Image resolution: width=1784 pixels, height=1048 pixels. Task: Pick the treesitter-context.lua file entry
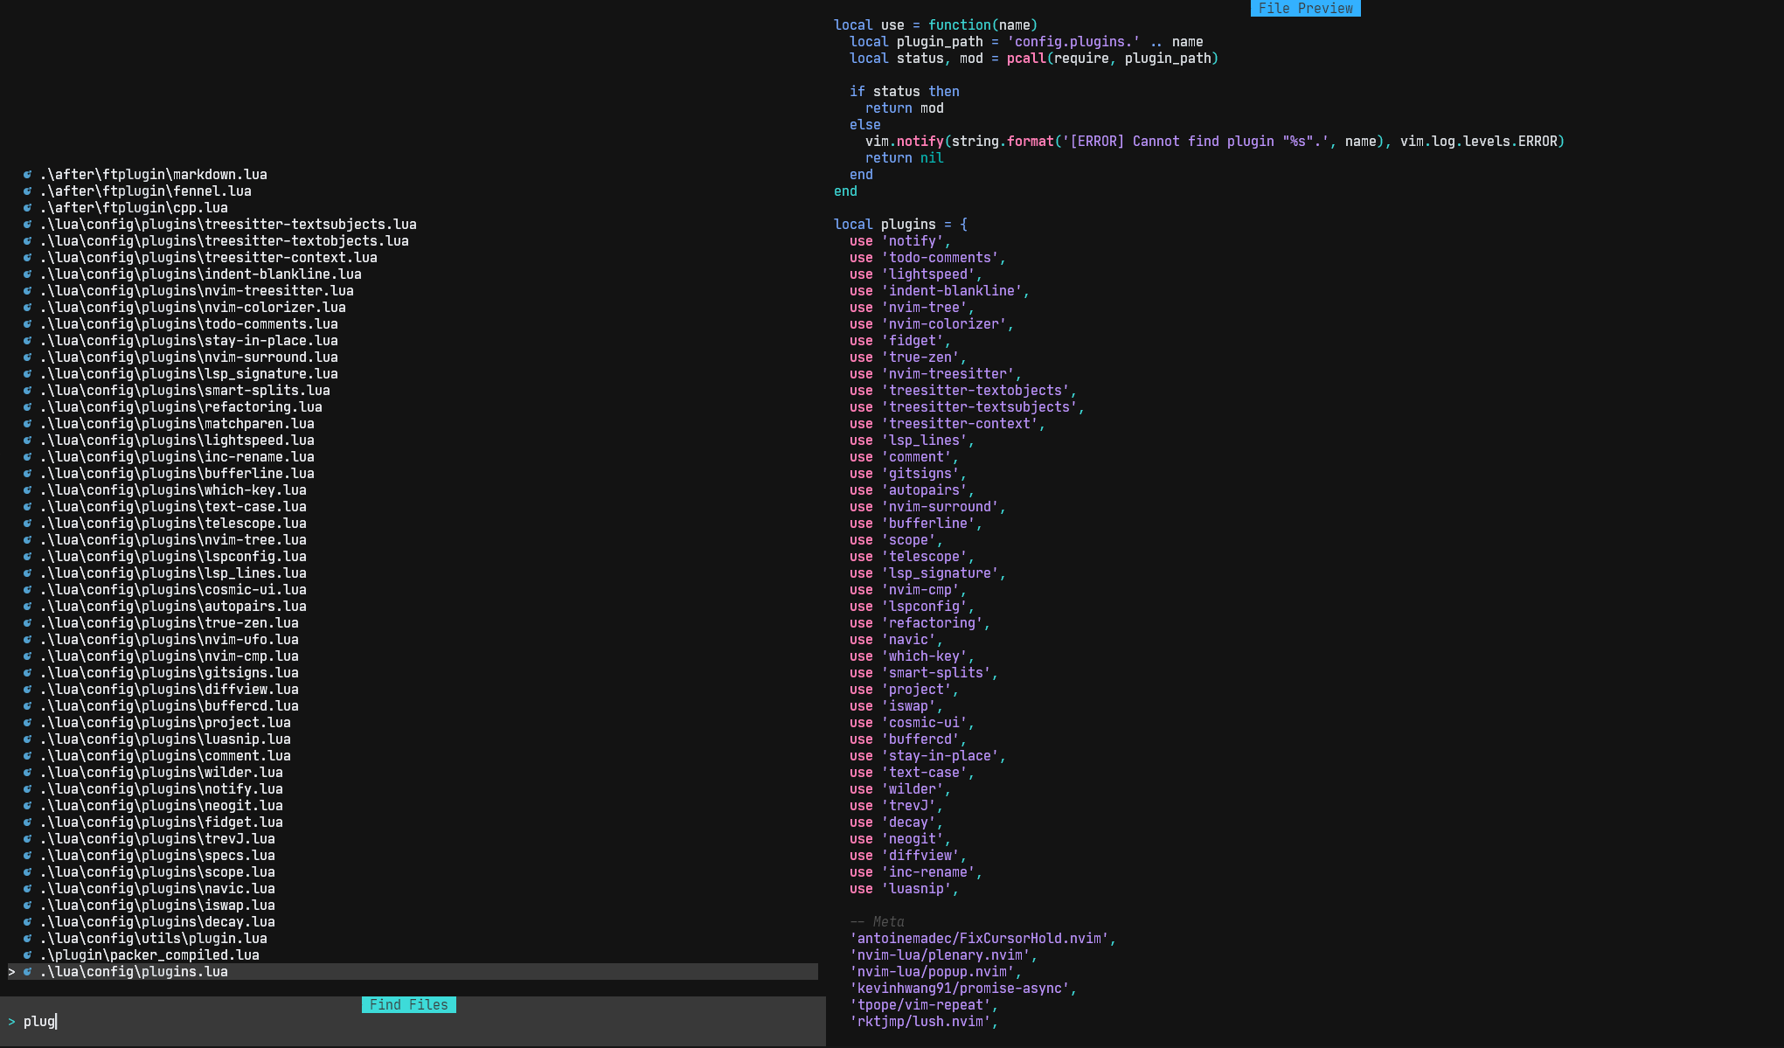pos(209,258)
